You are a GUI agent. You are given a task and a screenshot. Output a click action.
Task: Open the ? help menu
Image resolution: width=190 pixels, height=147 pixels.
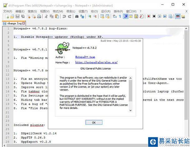click(140, 12)
